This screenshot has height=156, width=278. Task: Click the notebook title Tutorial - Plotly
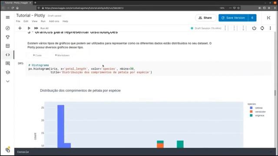(x=30, y=16)
